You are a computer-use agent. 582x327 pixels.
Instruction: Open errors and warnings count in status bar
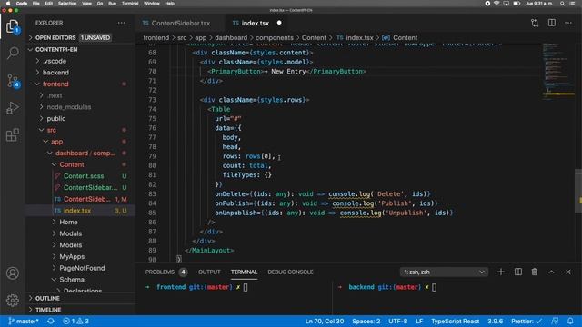pyautogui.click(x=76, y=321)
